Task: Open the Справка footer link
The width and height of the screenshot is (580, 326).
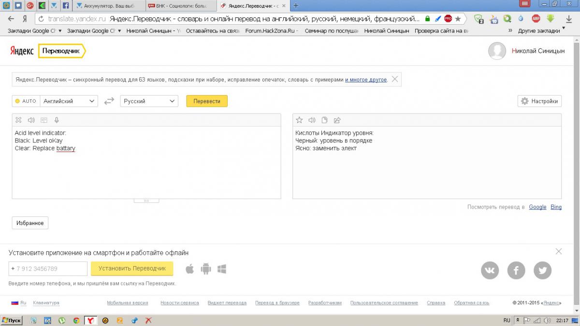Action: (x=436, y=303)
